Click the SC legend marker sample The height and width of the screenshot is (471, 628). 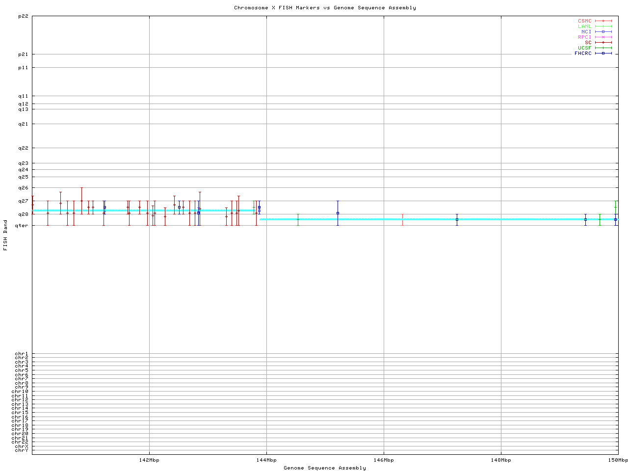(603, 43)
